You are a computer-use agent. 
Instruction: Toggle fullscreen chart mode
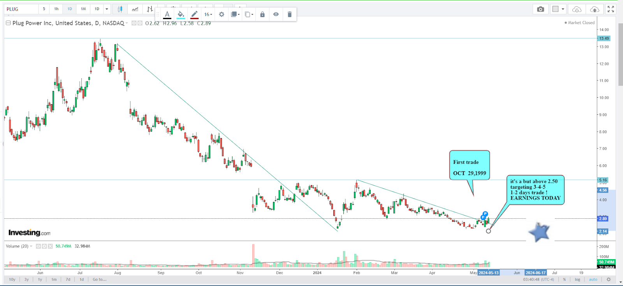tap(611, 9)
